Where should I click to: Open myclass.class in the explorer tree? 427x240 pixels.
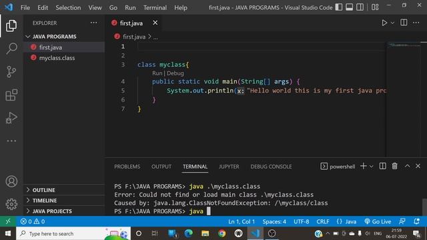64,58
